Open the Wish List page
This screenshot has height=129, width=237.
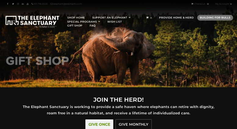click(x=114, y=22)
